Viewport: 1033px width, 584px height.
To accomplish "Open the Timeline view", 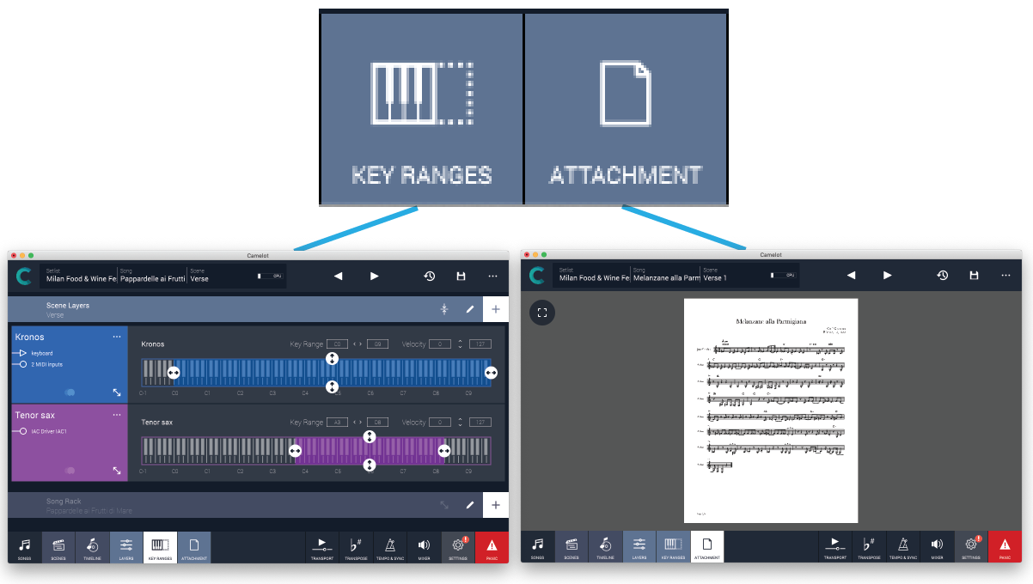I will (x=92, y=547).
